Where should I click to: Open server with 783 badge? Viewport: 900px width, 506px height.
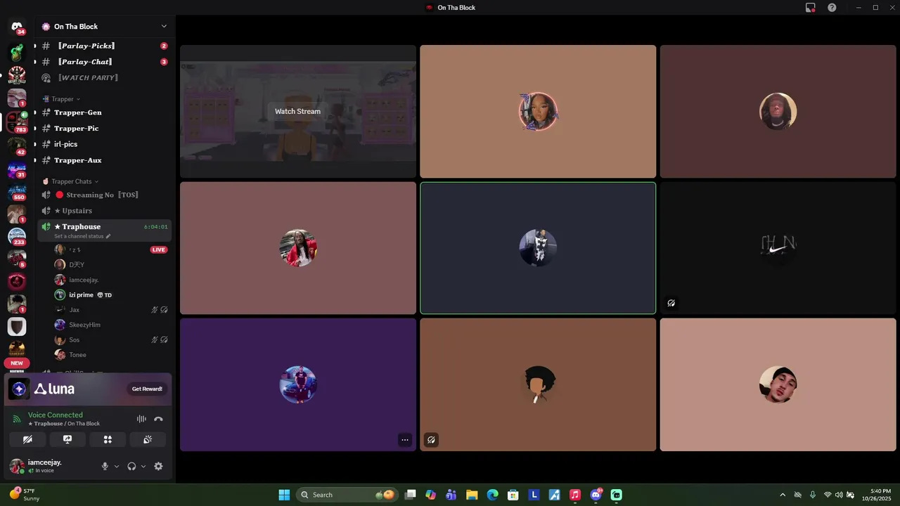(17, 122)
